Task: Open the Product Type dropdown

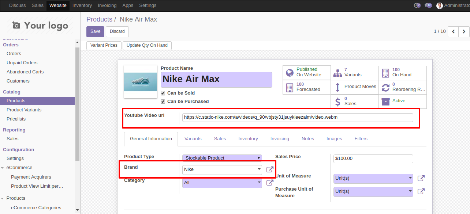Action: pyautogui.click(x=222, y=158)
